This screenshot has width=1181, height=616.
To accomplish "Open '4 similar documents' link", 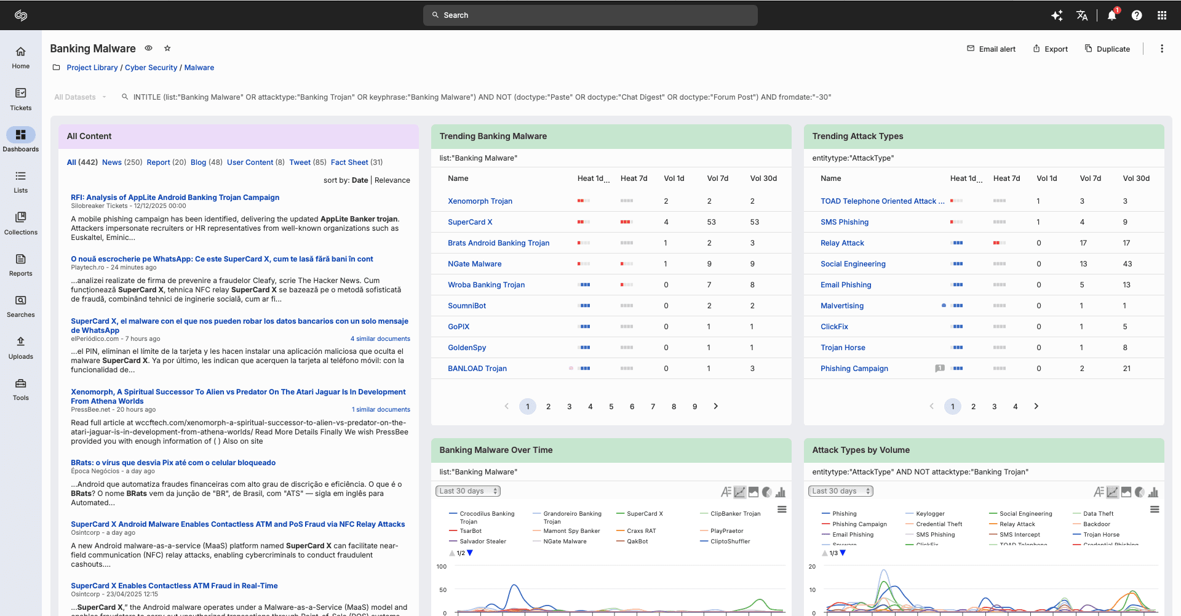I will [x=380, y=339].
